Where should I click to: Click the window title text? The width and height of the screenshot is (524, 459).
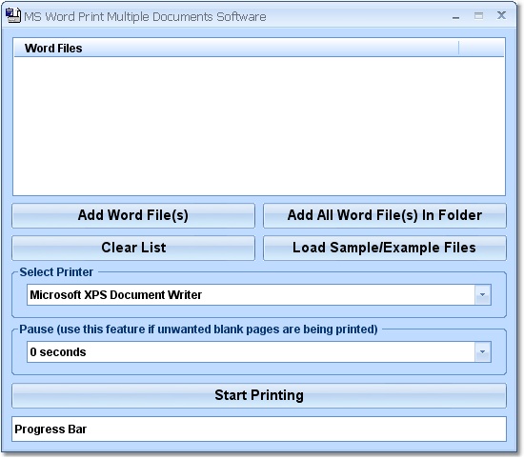coord(145,17)
